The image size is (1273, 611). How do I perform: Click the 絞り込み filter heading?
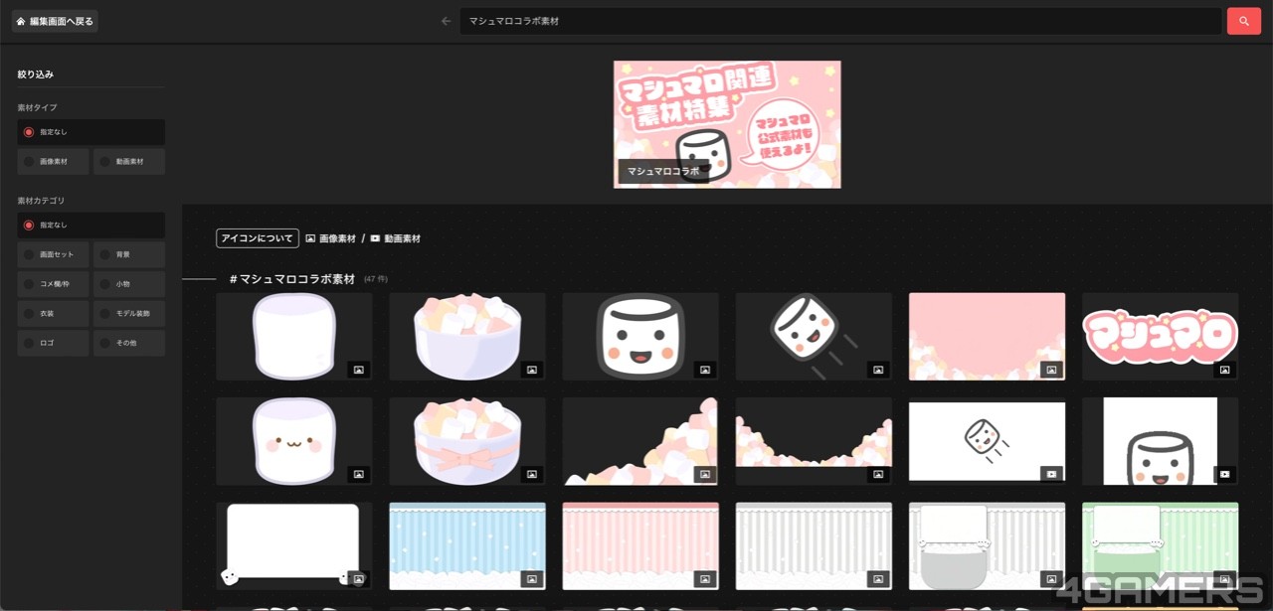pos(35,75)
